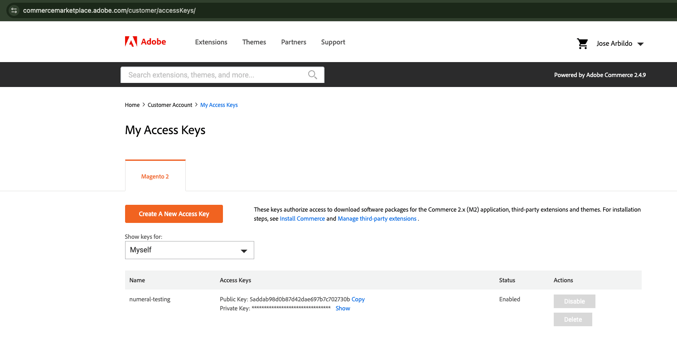Click the public key value 5addab98d0b87d42dae697b7c702730b

point(300,299)
